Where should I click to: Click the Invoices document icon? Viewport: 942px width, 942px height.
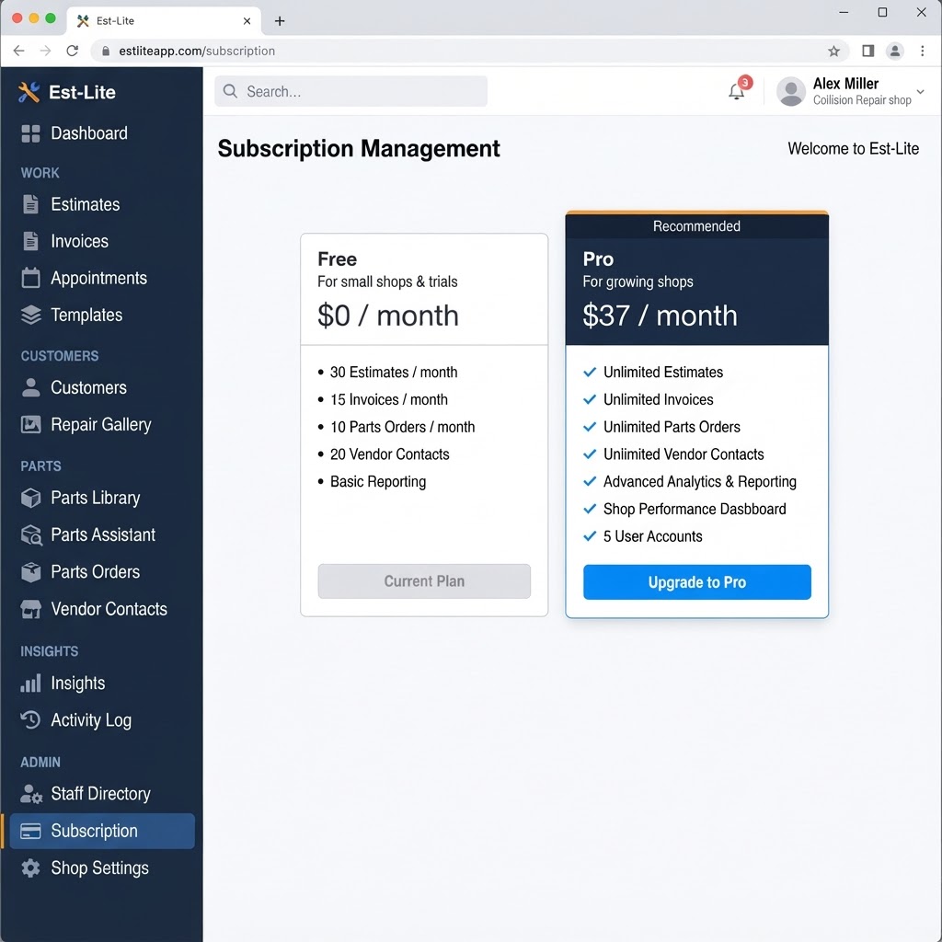click(30, 241)
